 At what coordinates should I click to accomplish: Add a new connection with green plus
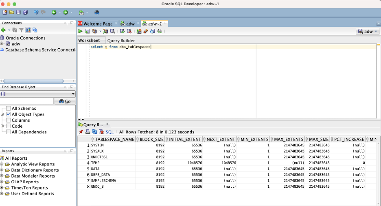3,30
